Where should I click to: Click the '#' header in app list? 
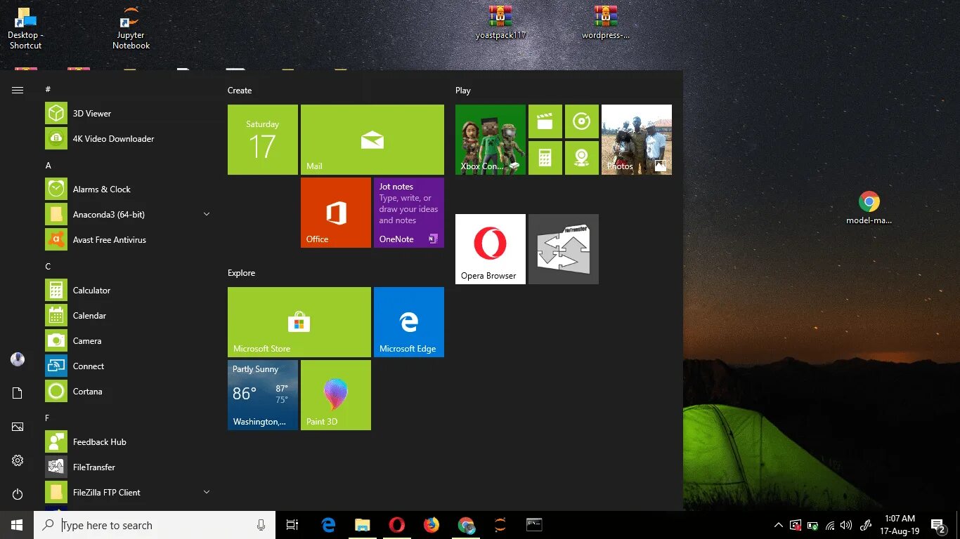pos(48,89)
